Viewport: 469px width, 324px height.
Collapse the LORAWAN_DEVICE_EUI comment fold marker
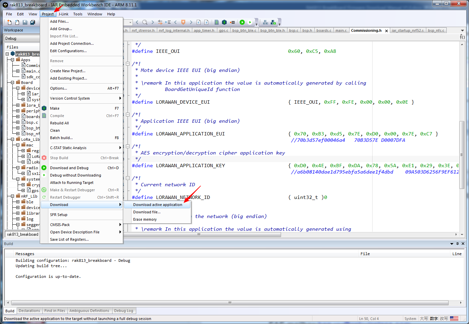(x=128, y=64)
